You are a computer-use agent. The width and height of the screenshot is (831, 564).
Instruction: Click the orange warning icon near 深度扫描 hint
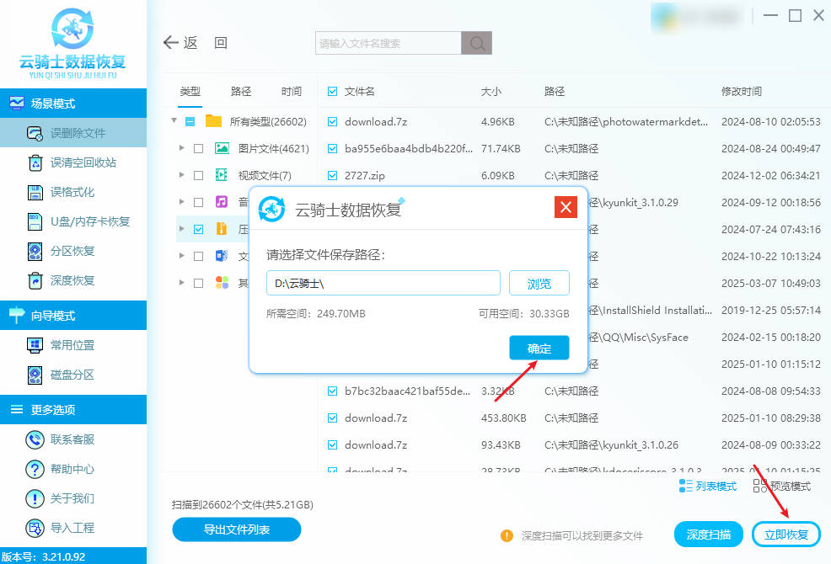[x=507, y=536]
